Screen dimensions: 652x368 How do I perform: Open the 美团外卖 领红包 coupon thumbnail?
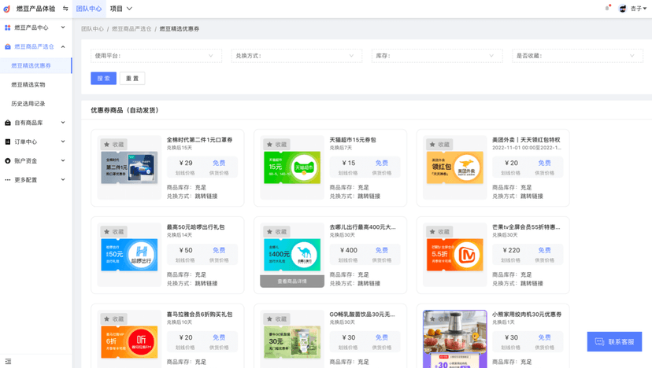455,167
